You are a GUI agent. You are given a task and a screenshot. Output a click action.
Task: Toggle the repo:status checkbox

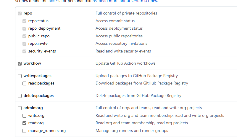point(25,21)
